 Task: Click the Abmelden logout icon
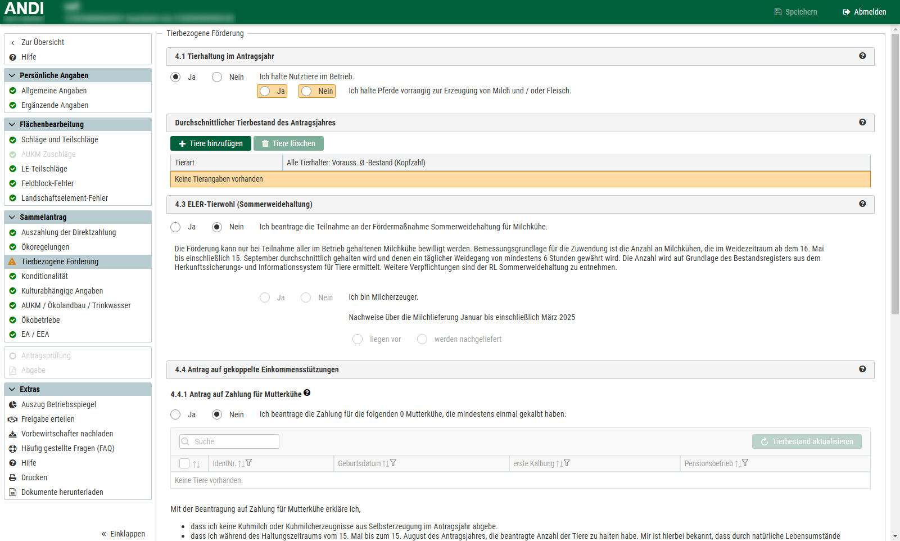[846, 12]
